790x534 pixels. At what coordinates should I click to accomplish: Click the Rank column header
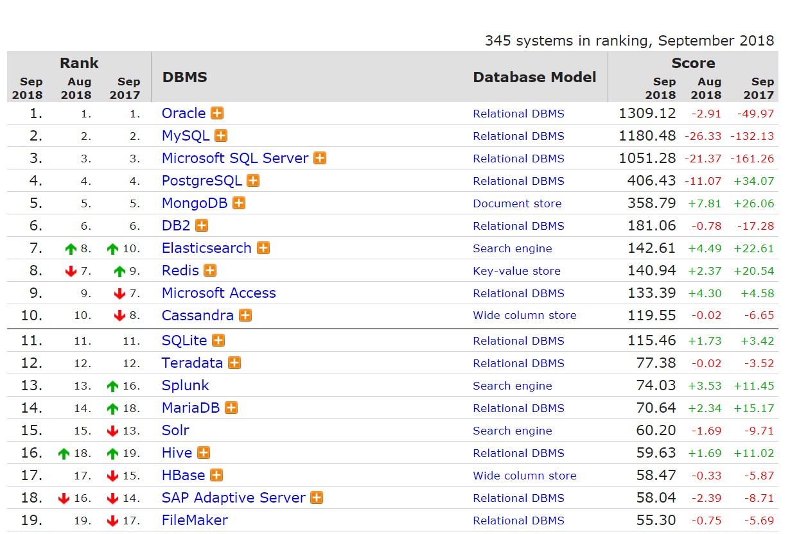click(79, 63)
